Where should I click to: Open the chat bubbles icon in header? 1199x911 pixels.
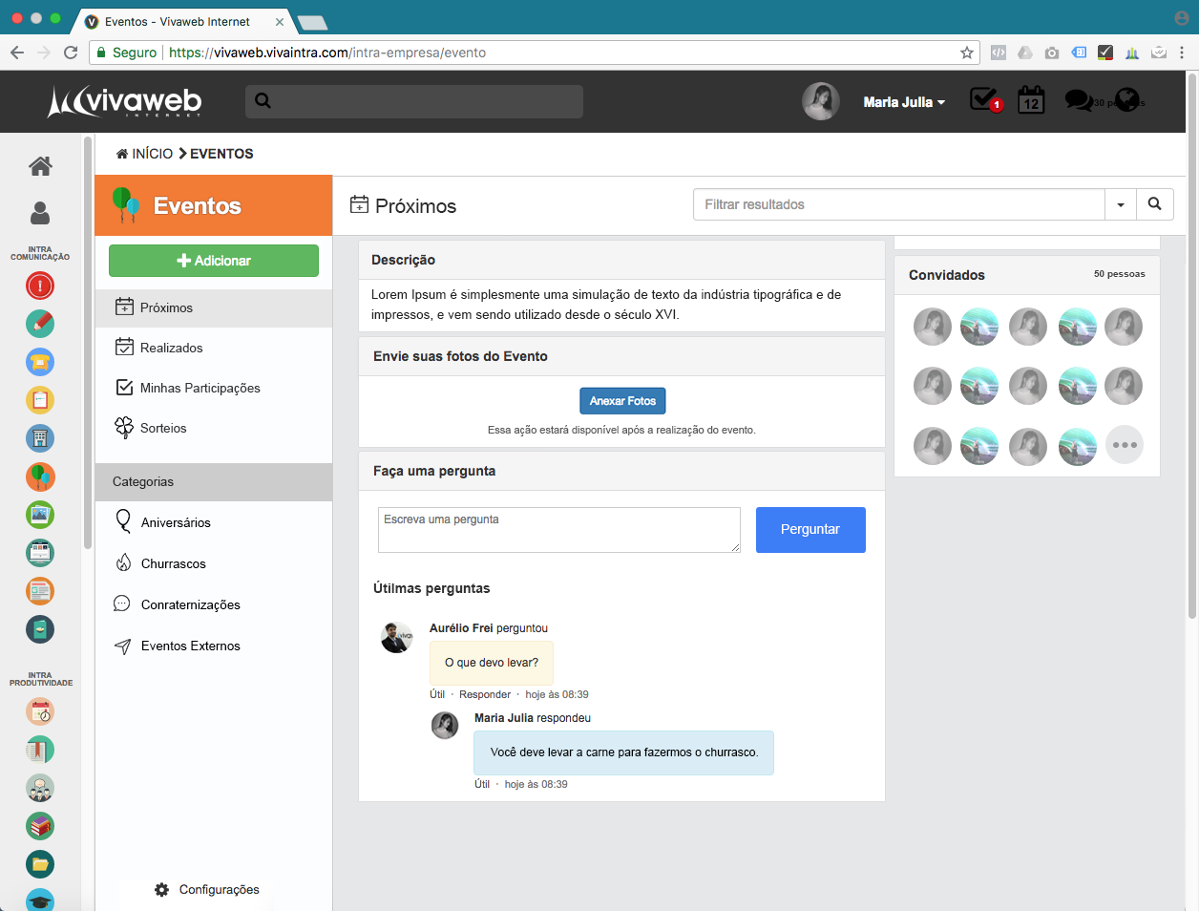click(x=1079, y=100)
